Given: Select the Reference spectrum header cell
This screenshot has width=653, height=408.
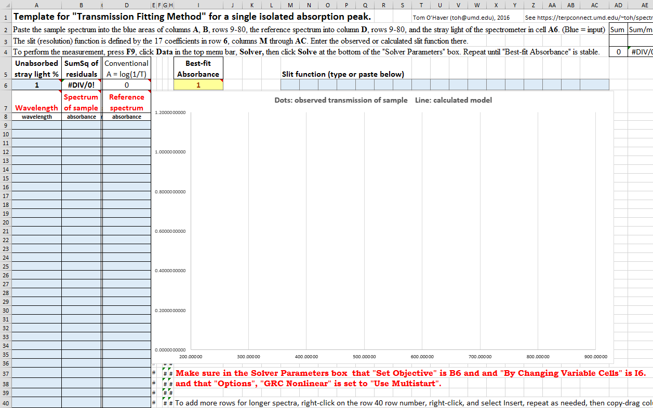Looking at the screenshot, I should tap(126, 103).
